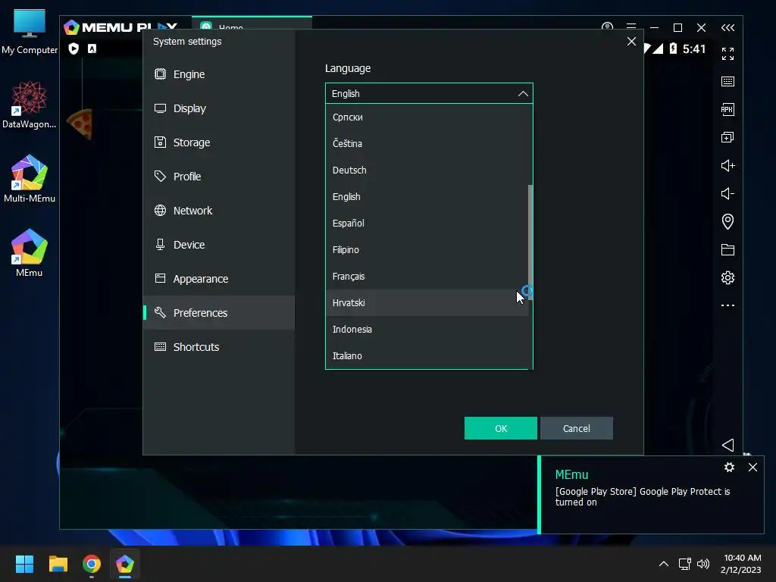Open the volume tray icon

702,564
